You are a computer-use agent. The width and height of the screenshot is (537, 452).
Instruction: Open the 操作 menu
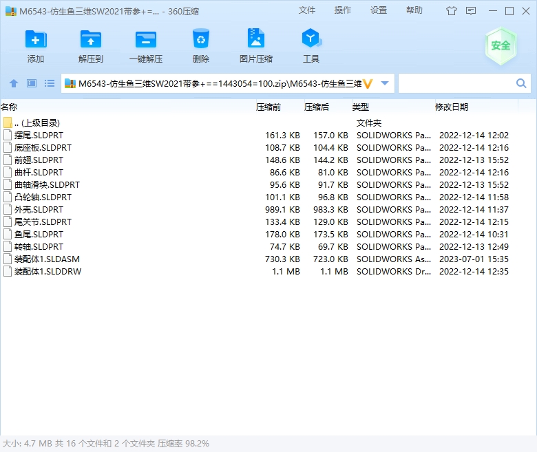pyautogui.click(x=343, y=10)
